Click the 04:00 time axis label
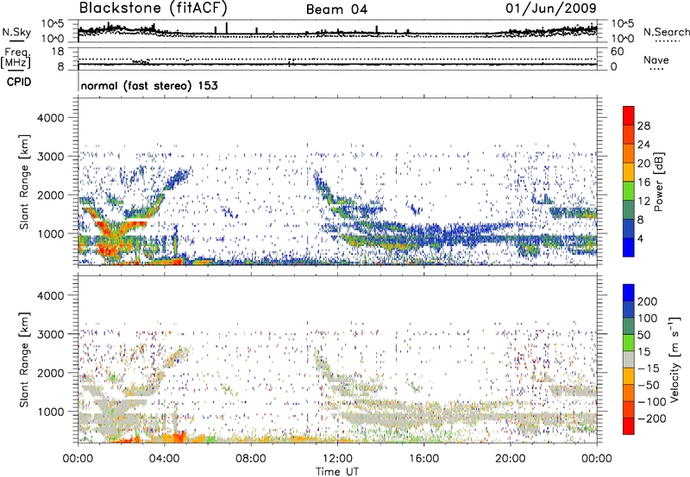690x477 pixels. (x=164, y=459)
